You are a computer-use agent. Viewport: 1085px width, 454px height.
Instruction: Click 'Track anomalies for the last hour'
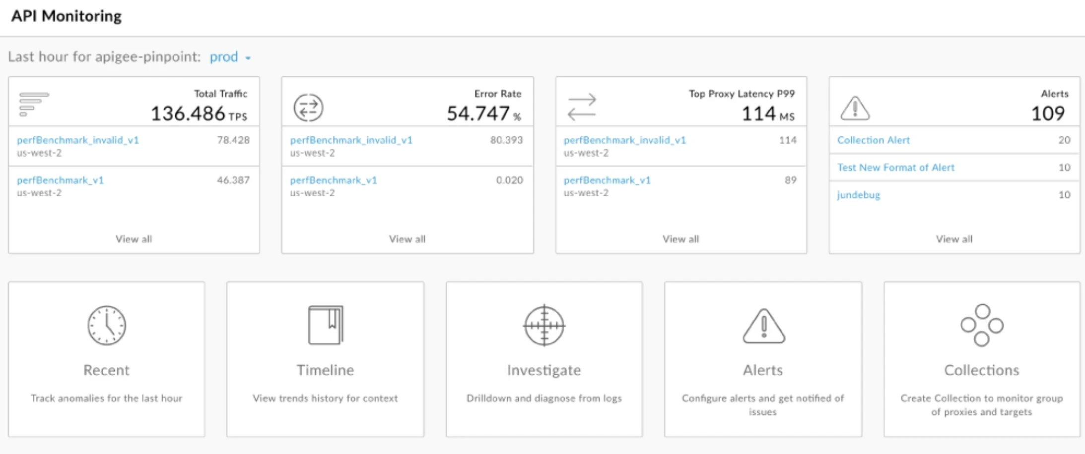[106, 398]
